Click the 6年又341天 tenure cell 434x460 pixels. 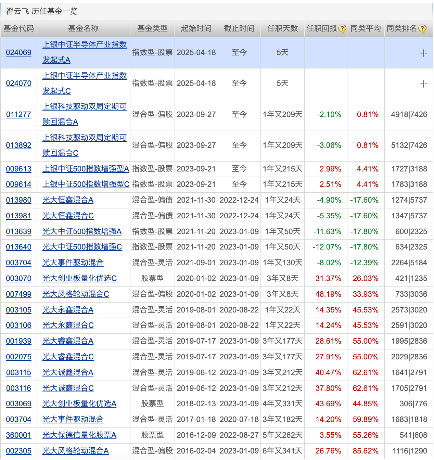[283, 451]
